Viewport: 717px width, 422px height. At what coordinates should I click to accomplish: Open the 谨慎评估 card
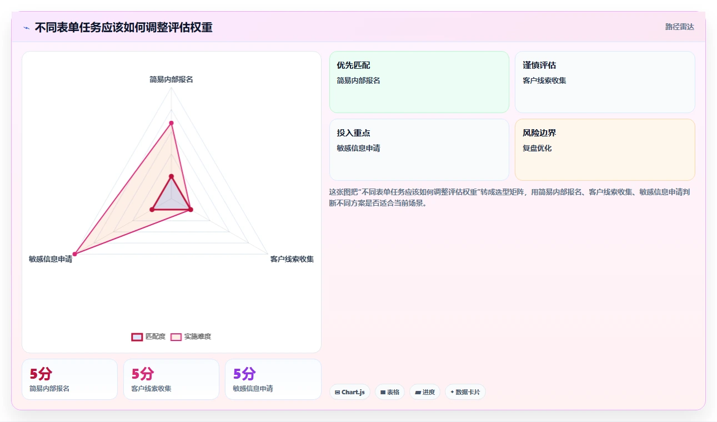pos(605,82)
